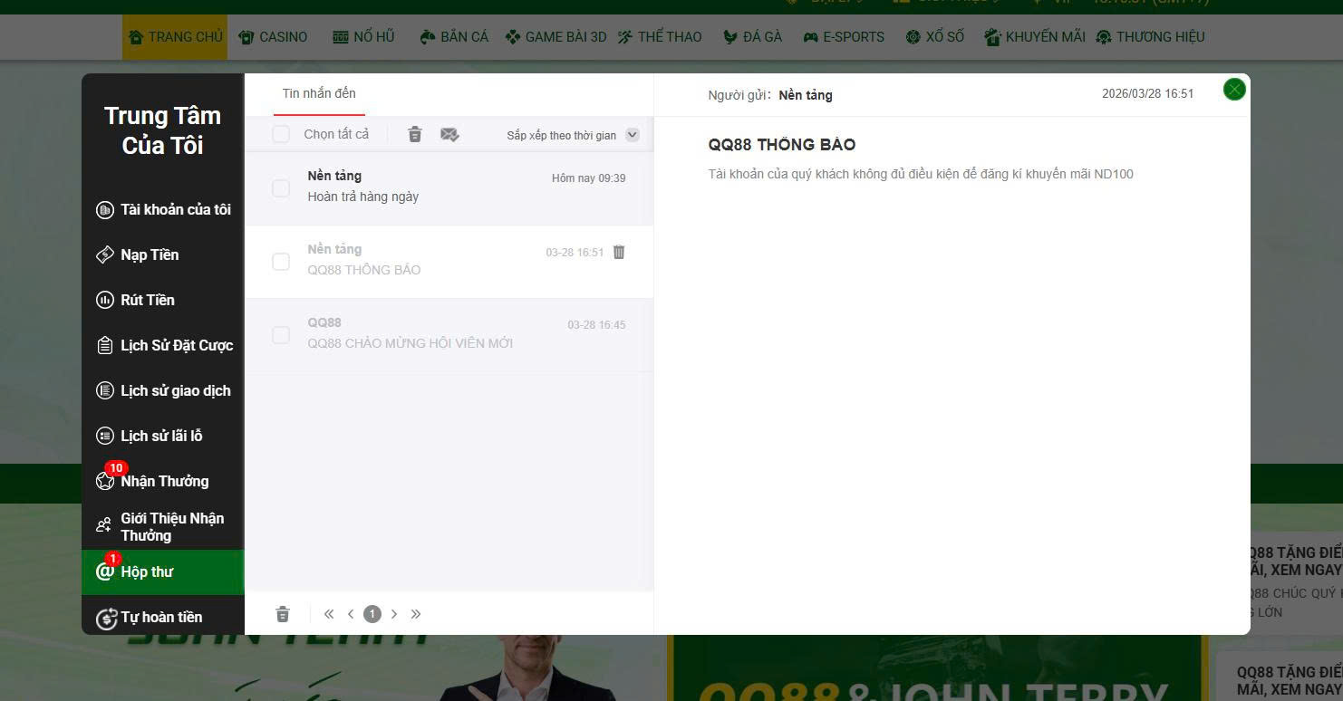Click the Trung Tâm Của Tôi title
The image size is (1343, 701).
(163, 130)
